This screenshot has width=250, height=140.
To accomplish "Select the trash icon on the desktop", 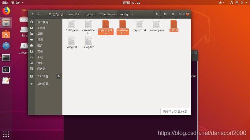I will click(24, 13).
